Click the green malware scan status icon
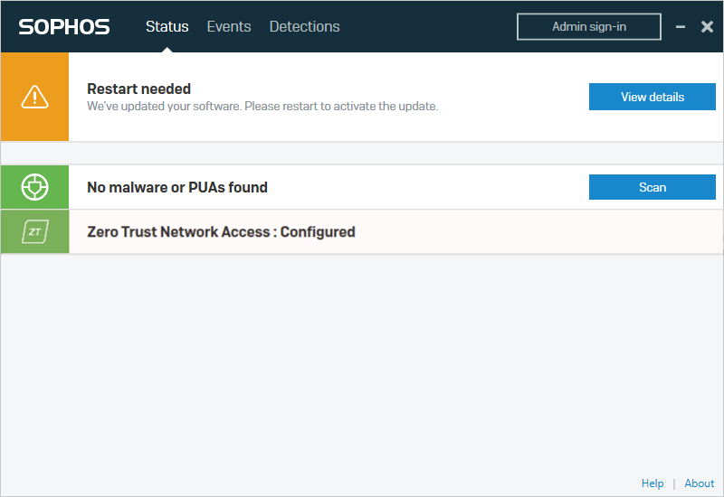 pyautogui.click(x=34, y=187)
